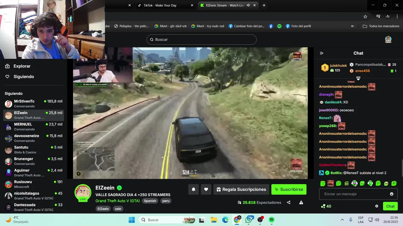
Task: Close the TikTok browser tab
Action: coord(192,5)
